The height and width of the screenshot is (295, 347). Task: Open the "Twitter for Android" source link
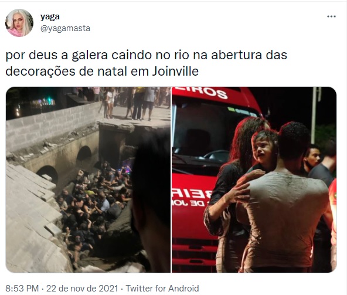[x=162, y=289]
